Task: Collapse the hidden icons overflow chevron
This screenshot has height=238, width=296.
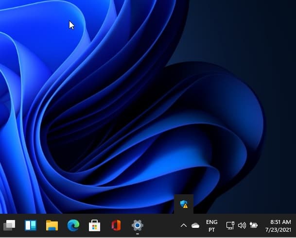Action: click(184, 225)
